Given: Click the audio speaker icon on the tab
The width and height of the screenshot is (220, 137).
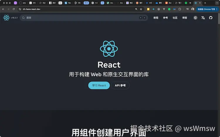Looking at the screenshot, I should click(190, 3).
